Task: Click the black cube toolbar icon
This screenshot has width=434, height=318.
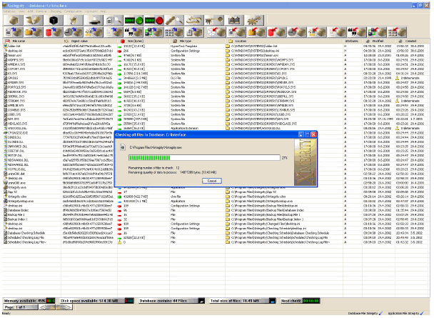Action: [x=54, y=20]
